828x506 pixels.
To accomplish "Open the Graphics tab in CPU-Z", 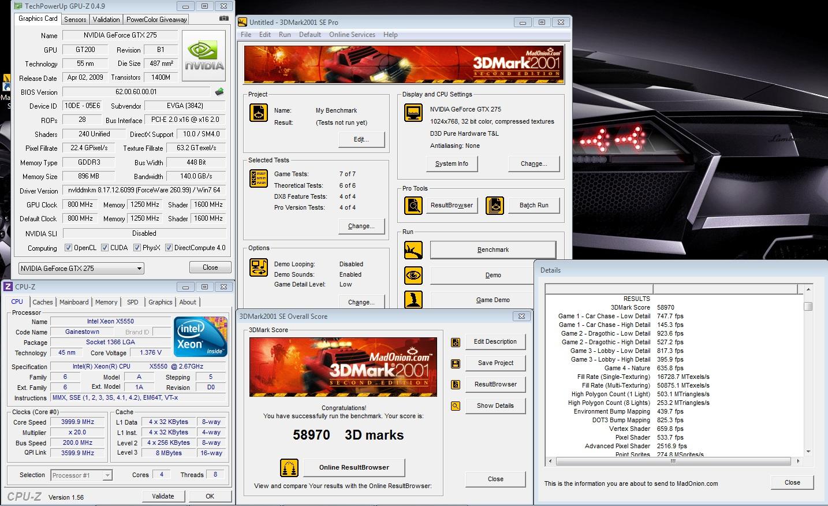I will point(161,302).
